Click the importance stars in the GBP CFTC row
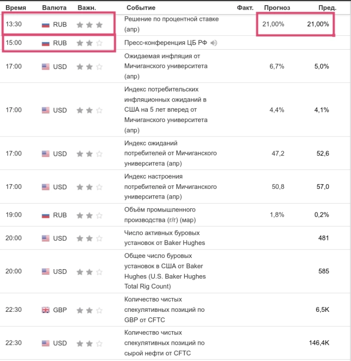This screenshot has height=361, width=351. tap(89, 310)
